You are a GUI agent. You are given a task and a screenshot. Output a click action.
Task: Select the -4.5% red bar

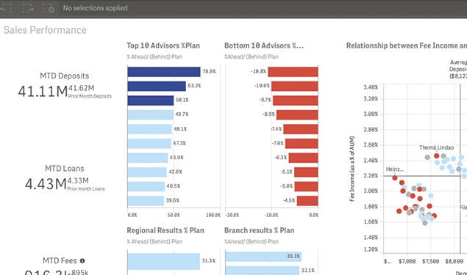click(307, 201)
